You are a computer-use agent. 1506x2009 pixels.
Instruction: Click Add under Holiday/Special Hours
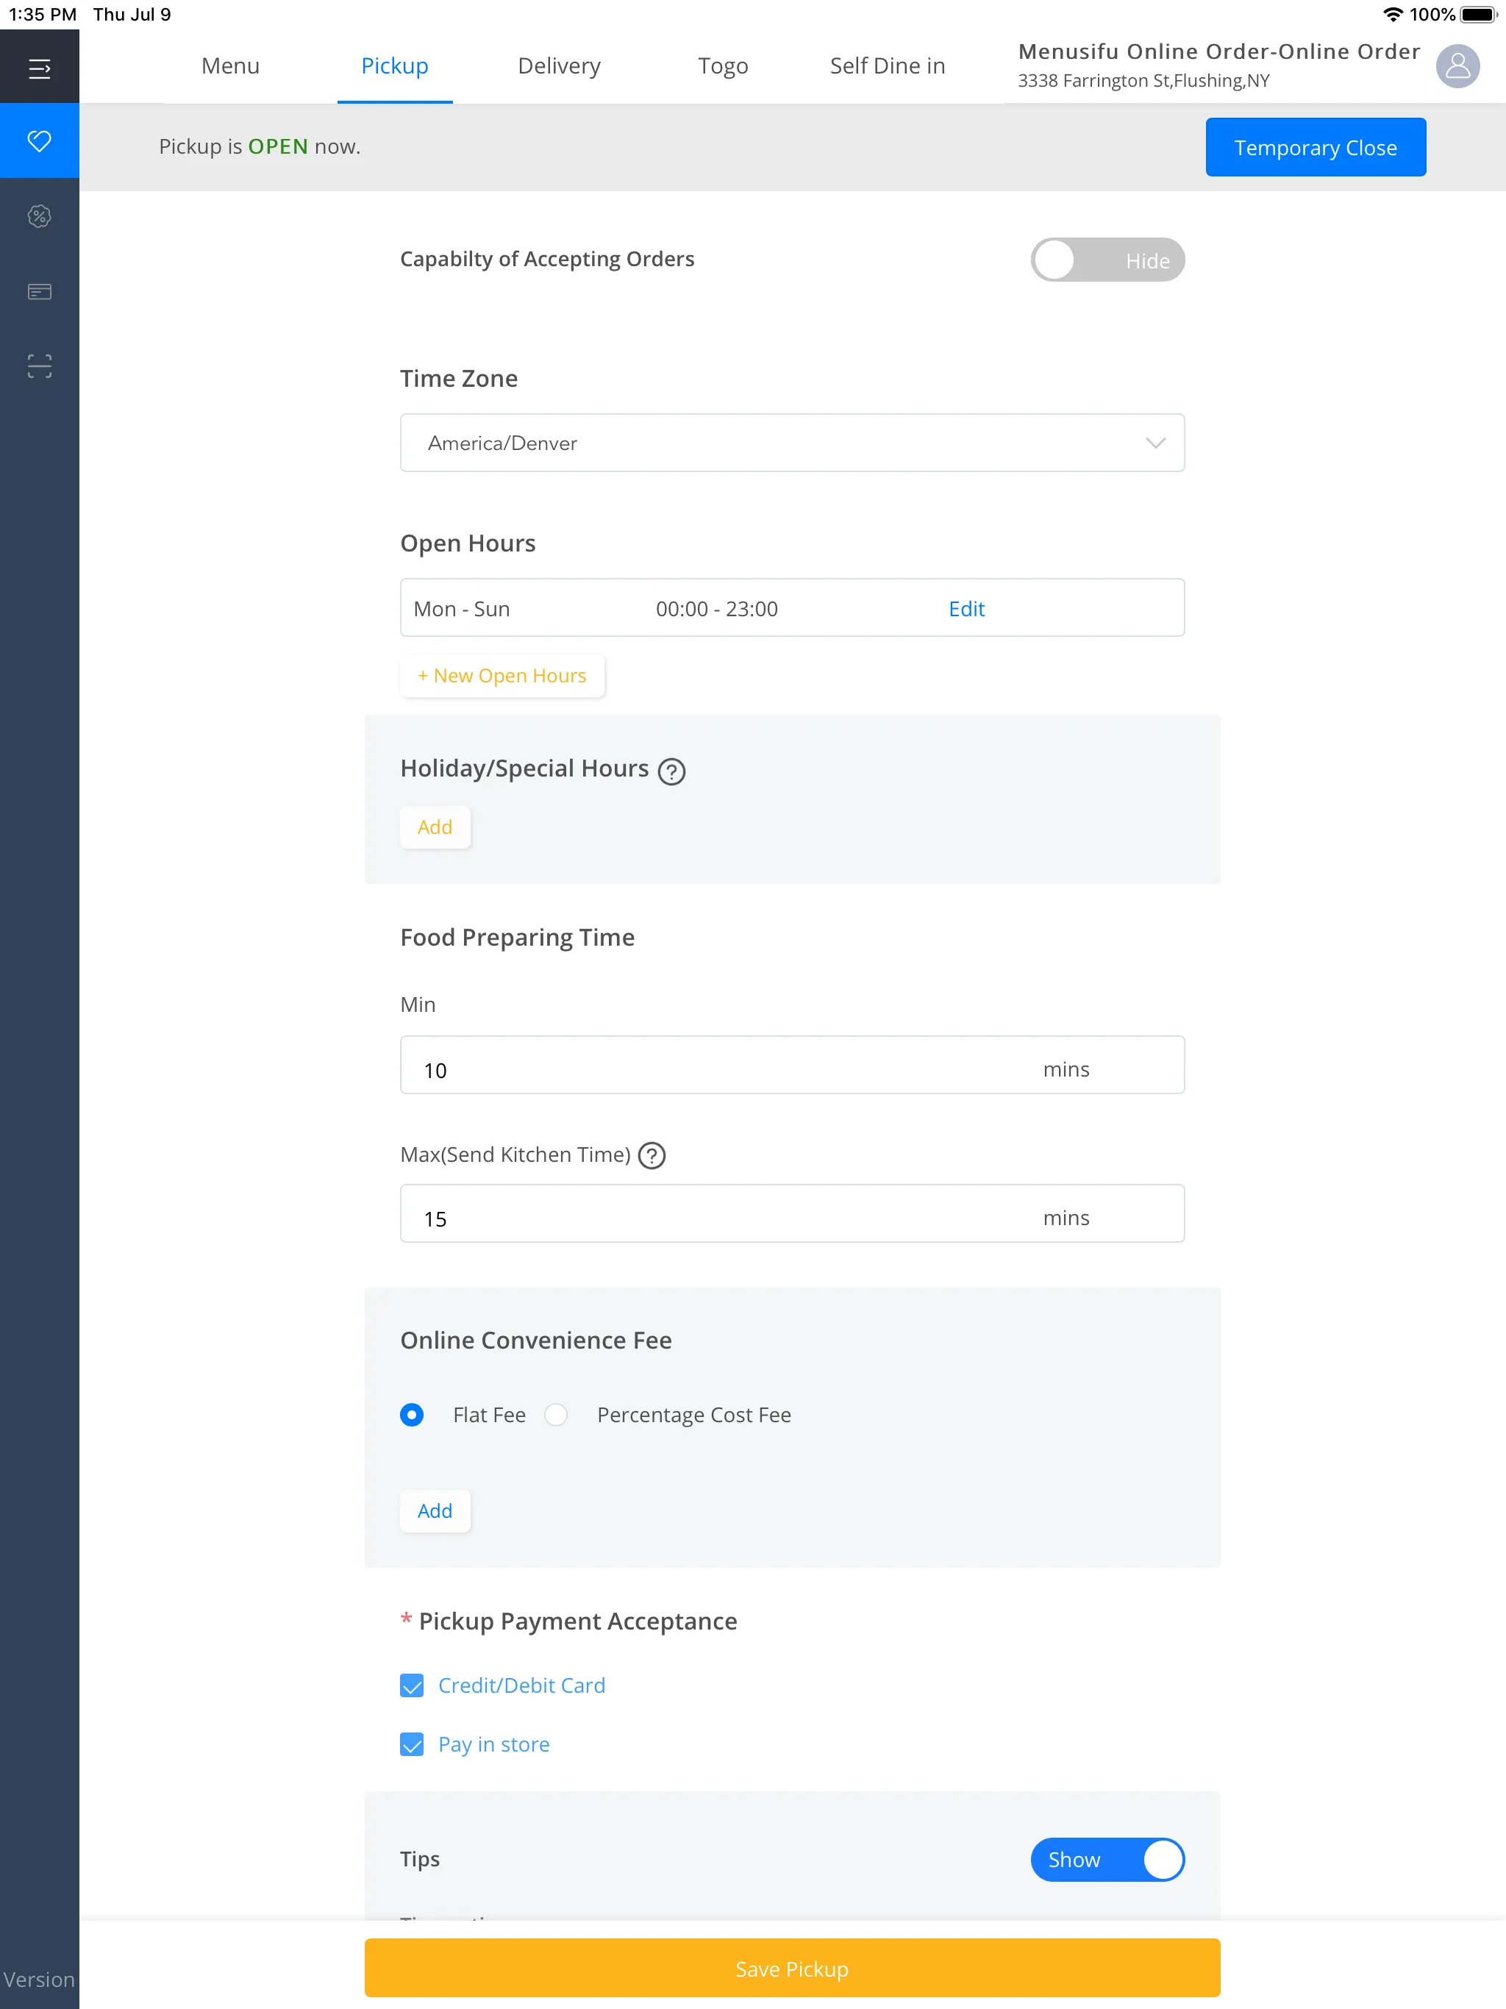click(435, 826)
